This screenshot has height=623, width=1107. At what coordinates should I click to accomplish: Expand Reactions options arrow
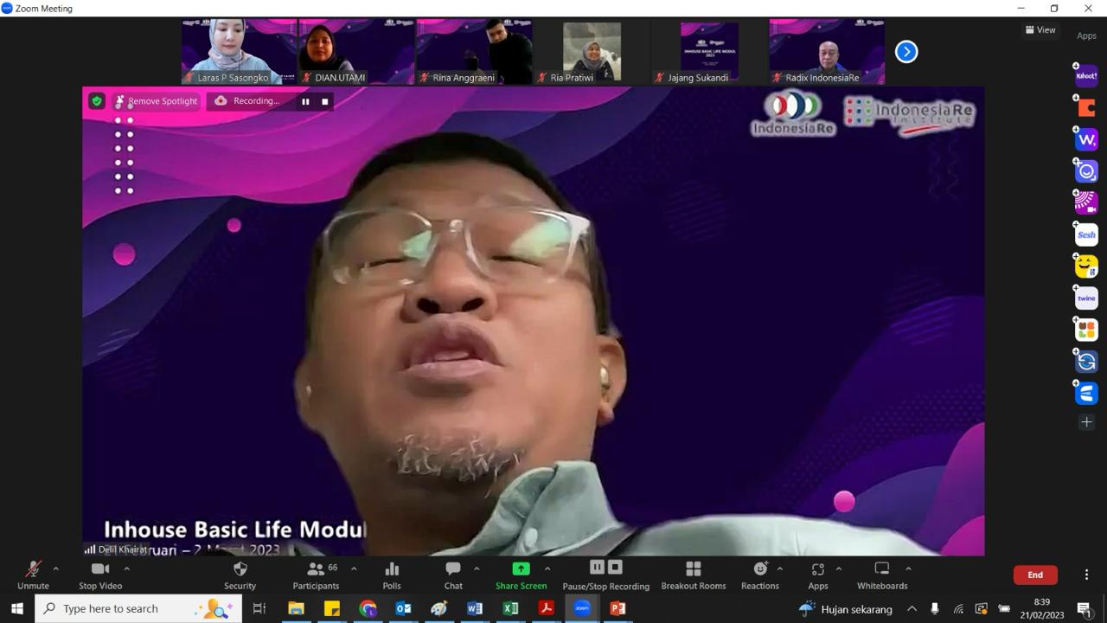[x=780, y=568]
